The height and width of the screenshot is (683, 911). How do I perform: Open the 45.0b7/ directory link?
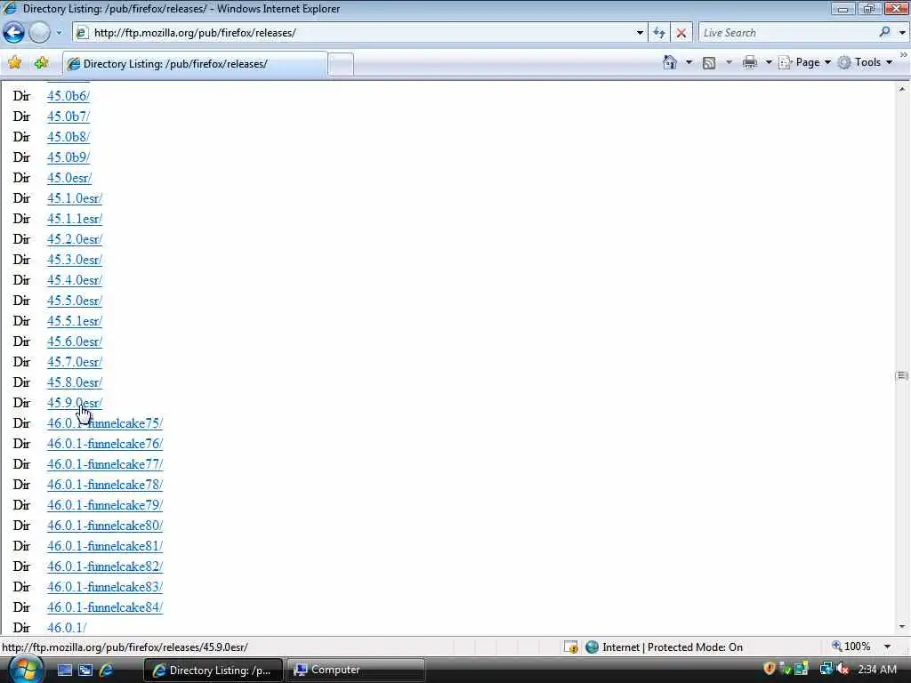click(68, 117)
